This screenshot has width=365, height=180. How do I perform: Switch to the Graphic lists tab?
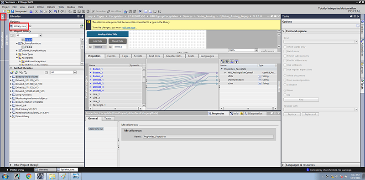point(174,56)
